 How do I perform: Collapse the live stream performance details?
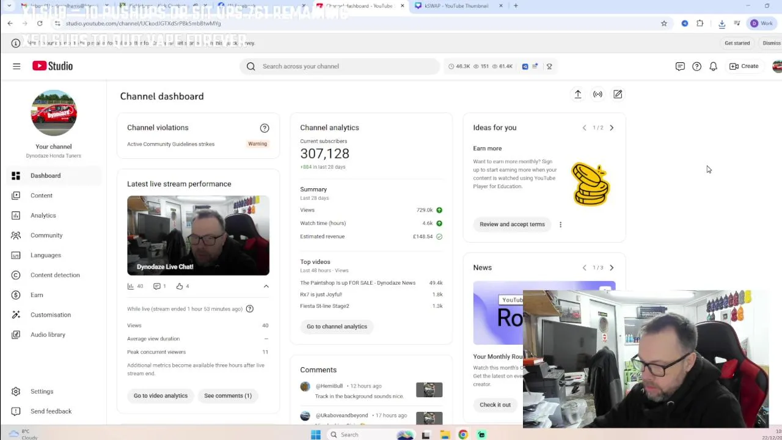[266, 286]
